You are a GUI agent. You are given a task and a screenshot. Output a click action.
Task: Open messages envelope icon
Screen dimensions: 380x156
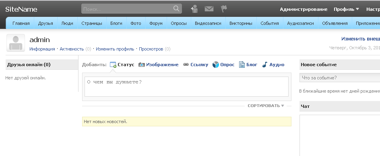coord(209,9)
